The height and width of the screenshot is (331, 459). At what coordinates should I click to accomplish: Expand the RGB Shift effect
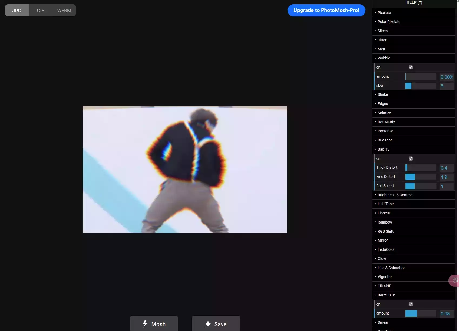coord(385,231)
